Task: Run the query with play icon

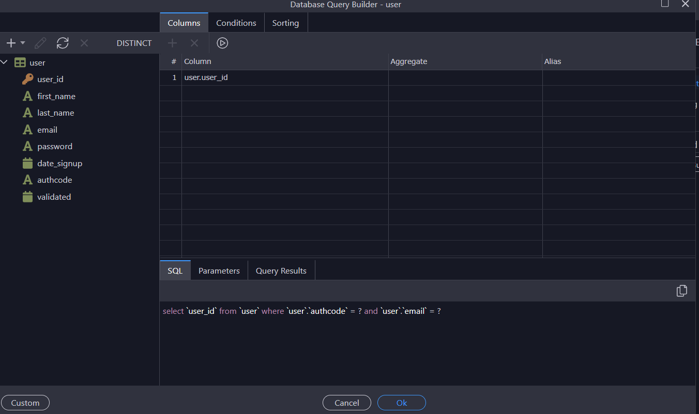Action: (222, 43)
